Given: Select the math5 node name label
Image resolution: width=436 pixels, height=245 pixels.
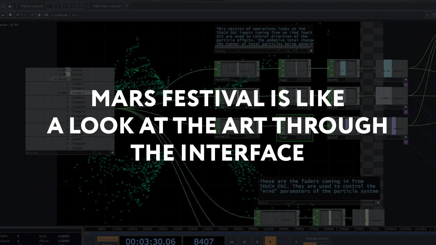Looking at the screenshot, I should 333,137.
